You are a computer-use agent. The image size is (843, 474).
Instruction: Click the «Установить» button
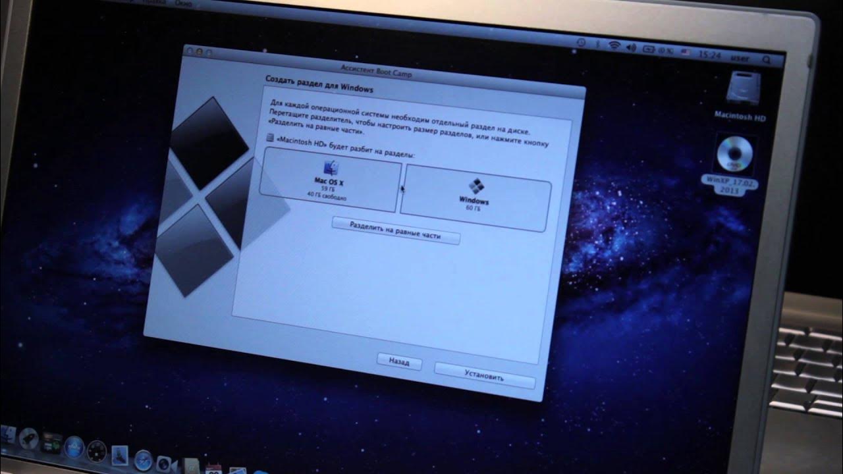tap(484, 377)
